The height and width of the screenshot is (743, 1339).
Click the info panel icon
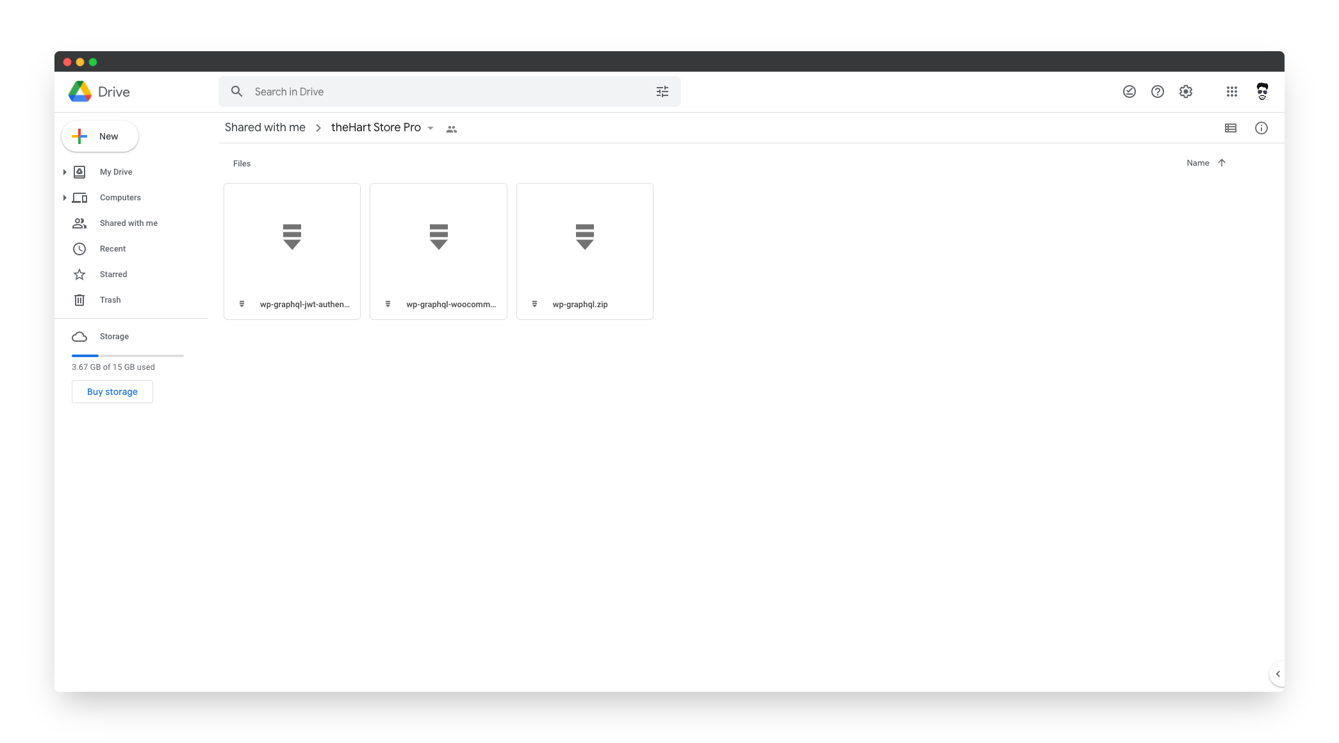[x=1262, y=127]
